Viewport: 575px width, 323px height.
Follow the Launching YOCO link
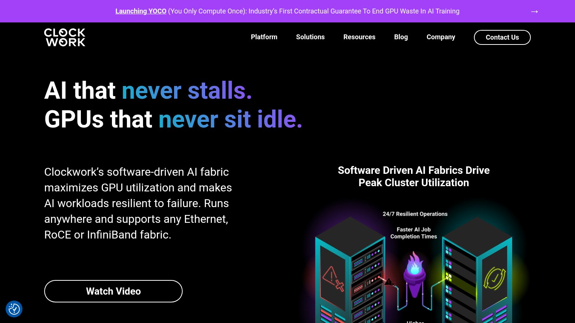tap(141, 11)
